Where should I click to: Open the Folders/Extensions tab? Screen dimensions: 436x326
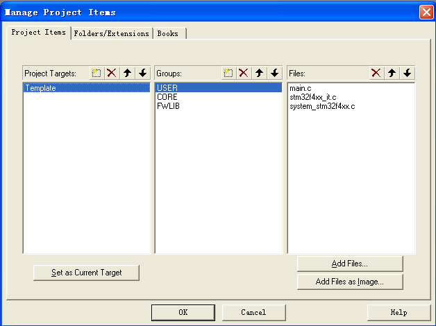click(112, 33)
